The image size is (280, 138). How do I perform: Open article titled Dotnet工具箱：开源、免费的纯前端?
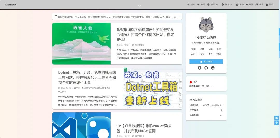coord(87,77)
